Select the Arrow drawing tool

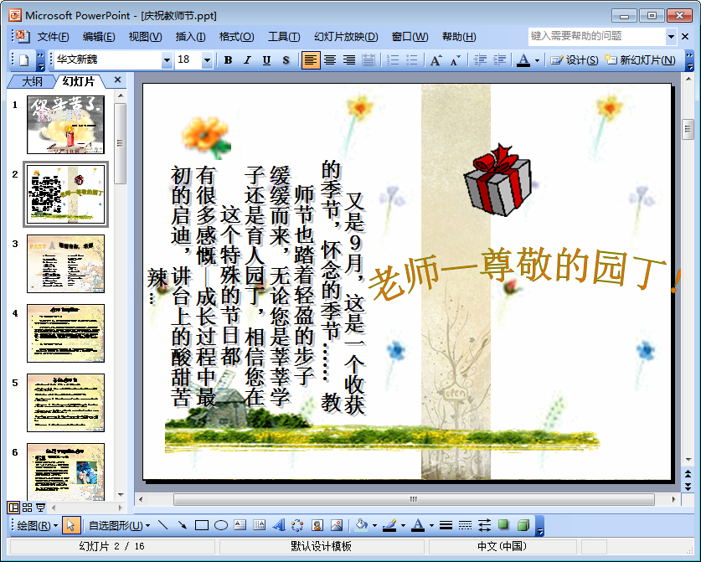[x=183, y=525]
